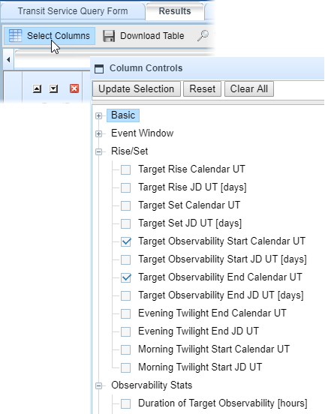Screen dimensions: 325x414
Task: Uncheck Target Observability Start Calendar UT
Action: 126,241
